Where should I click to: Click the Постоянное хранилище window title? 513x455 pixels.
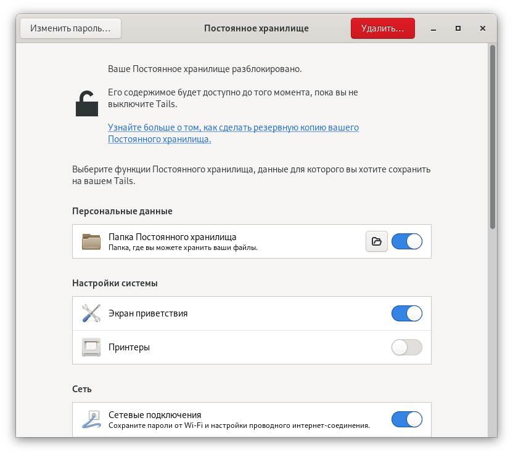click(x=256, y=28)
